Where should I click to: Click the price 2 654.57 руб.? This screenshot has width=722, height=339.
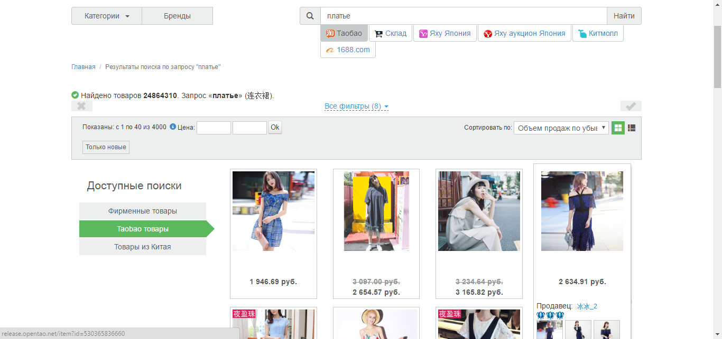point(376,292)
